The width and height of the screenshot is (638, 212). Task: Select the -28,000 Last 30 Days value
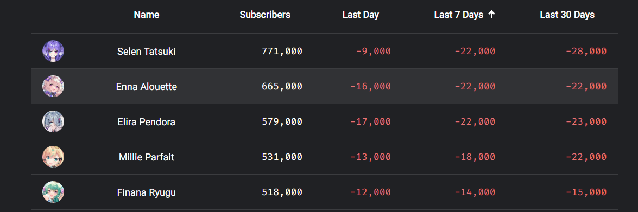586,51
